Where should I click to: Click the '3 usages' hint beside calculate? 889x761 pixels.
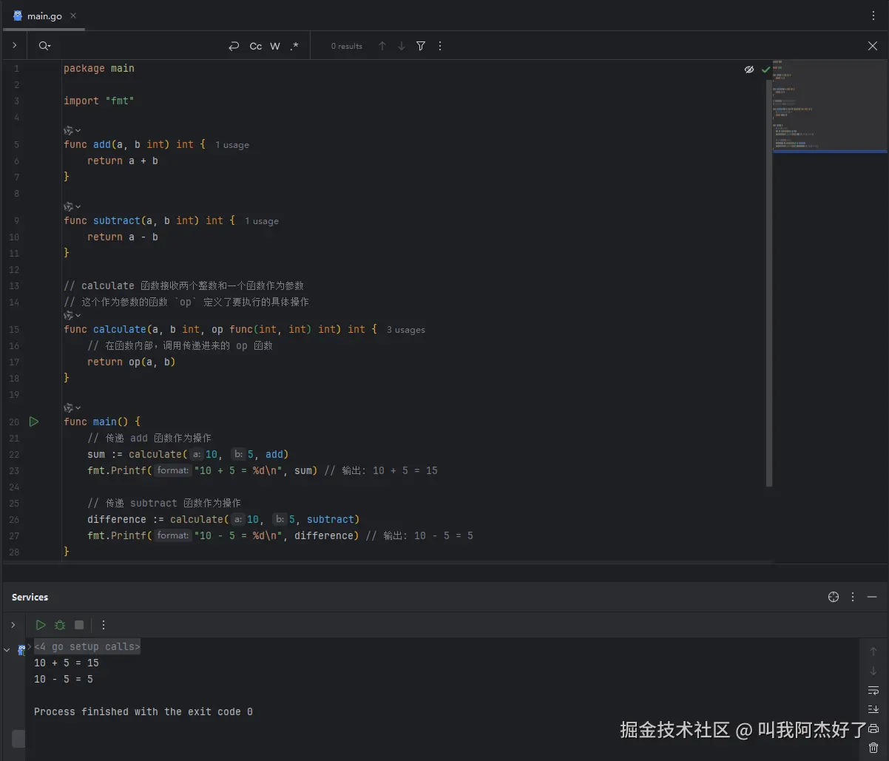coord(406,330)
